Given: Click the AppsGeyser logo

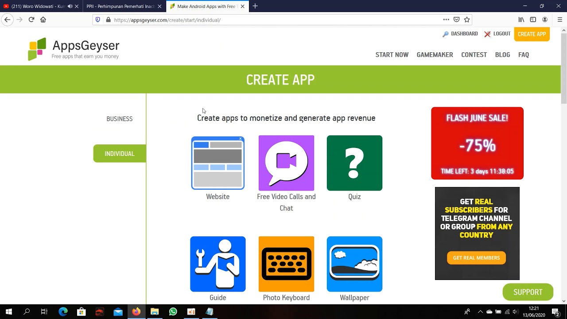Looking at the screenshot, I should pyautogui.click(x=74, y=49).
